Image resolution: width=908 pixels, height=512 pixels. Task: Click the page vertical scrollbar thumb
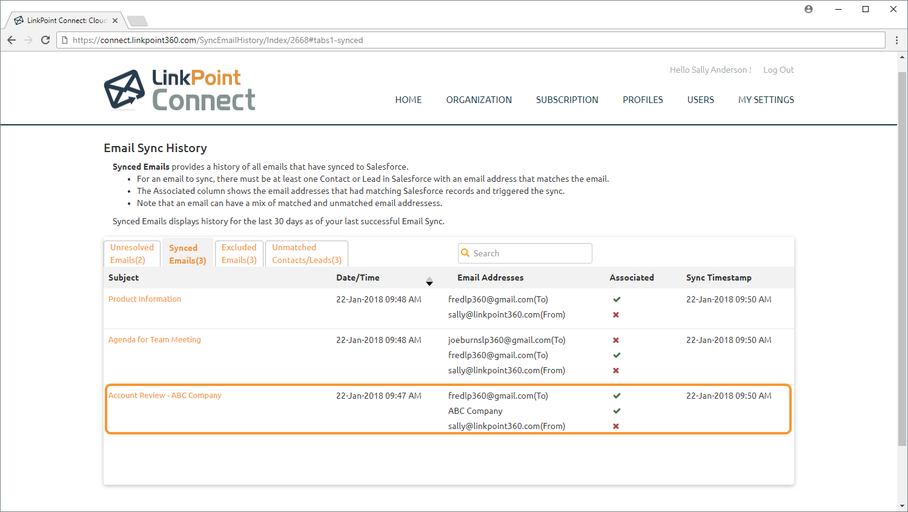(x=902, y=258)
